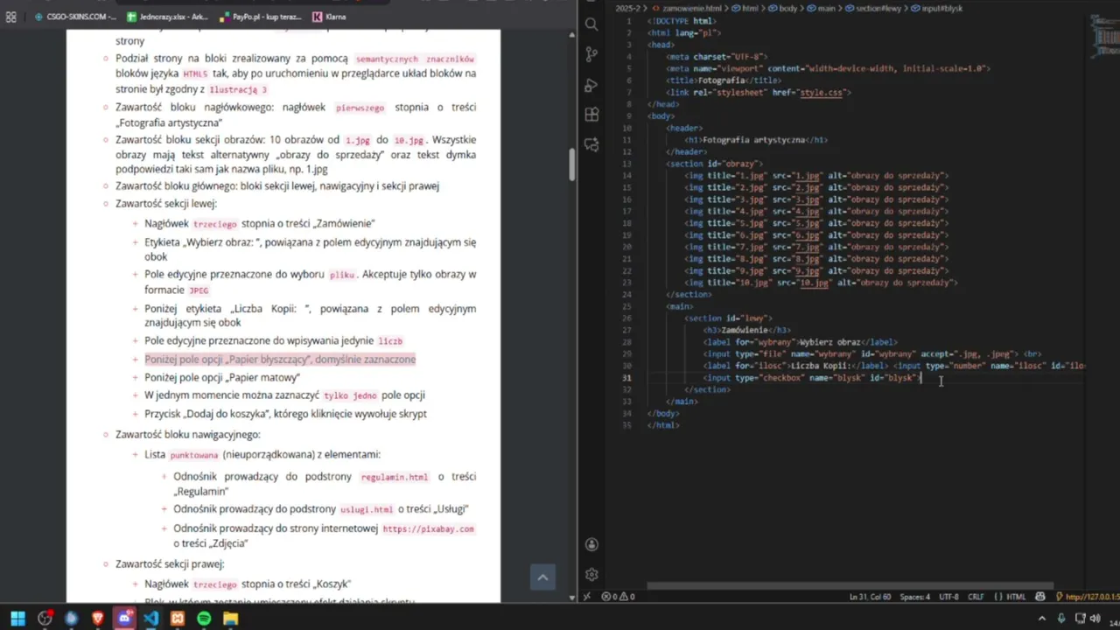Switch to Visual Studio Code from the taskbar
The image size is (1120, 630).
tap(151, 619)
